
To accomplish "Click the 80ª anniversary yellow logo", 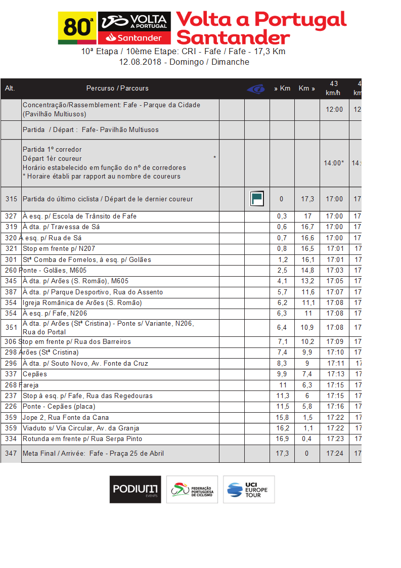I will click(77, 28).
